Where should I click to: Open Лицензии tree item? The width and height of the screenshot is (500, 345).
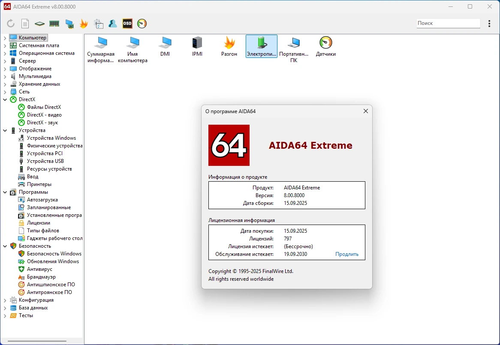38,223
